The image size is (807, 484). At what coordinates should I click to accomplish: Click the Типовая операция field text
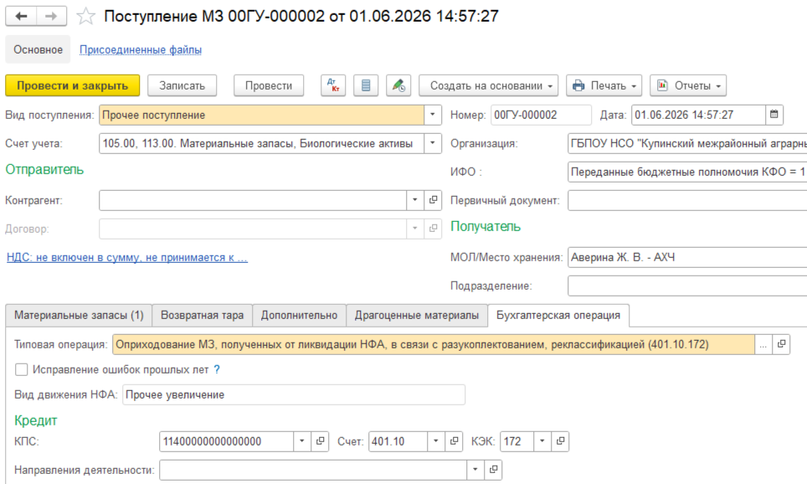[x=434, y=344]
